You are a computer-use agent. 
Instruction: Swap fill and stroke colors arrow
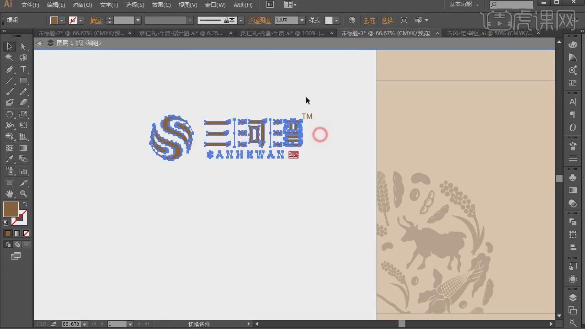25,204
